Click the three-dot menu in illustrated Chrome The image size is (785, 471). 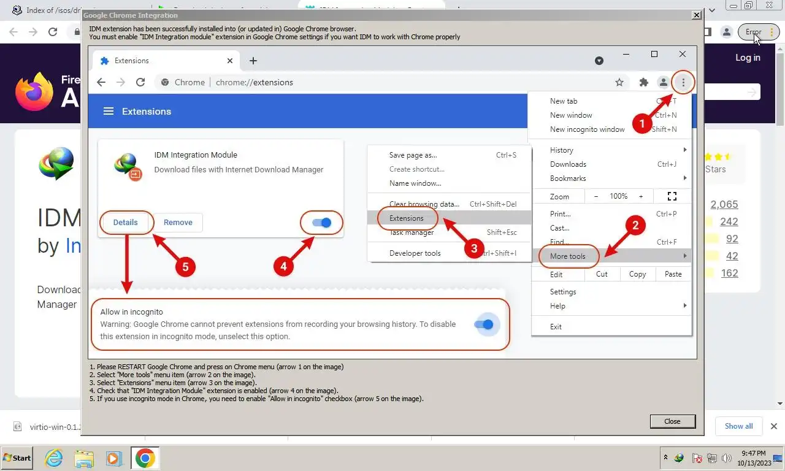click(x=683, y=82)
